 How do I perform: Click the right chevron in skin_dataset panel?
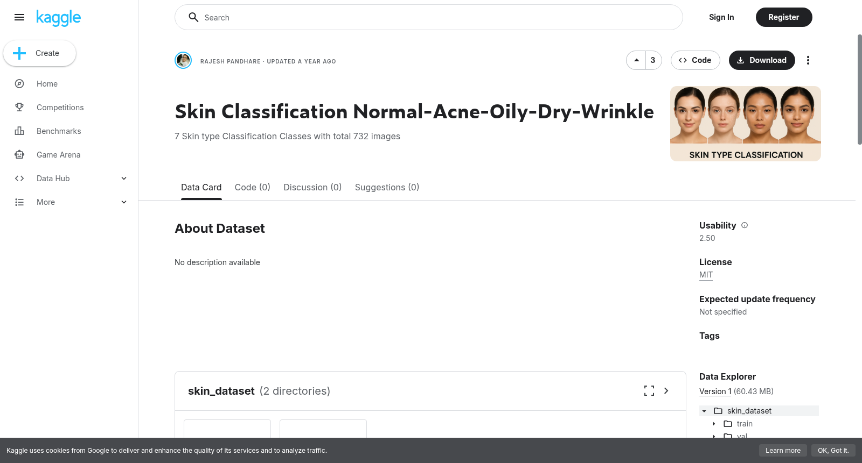point(666,391)
